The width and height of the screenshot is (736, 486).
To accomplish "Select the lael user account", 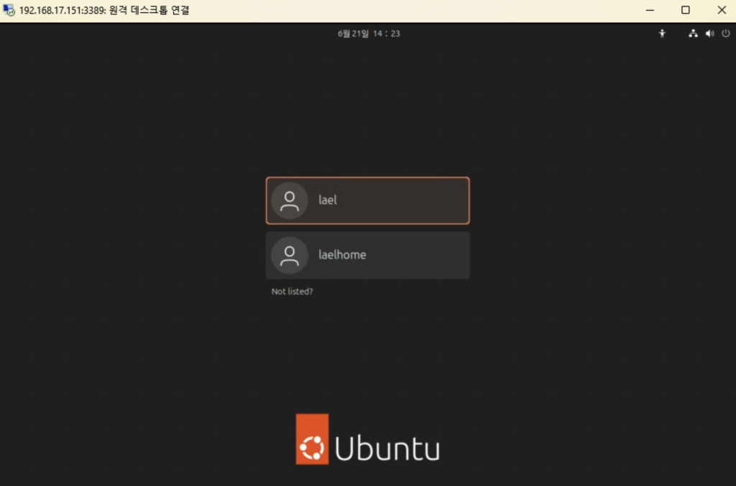I will click(367, 201).
